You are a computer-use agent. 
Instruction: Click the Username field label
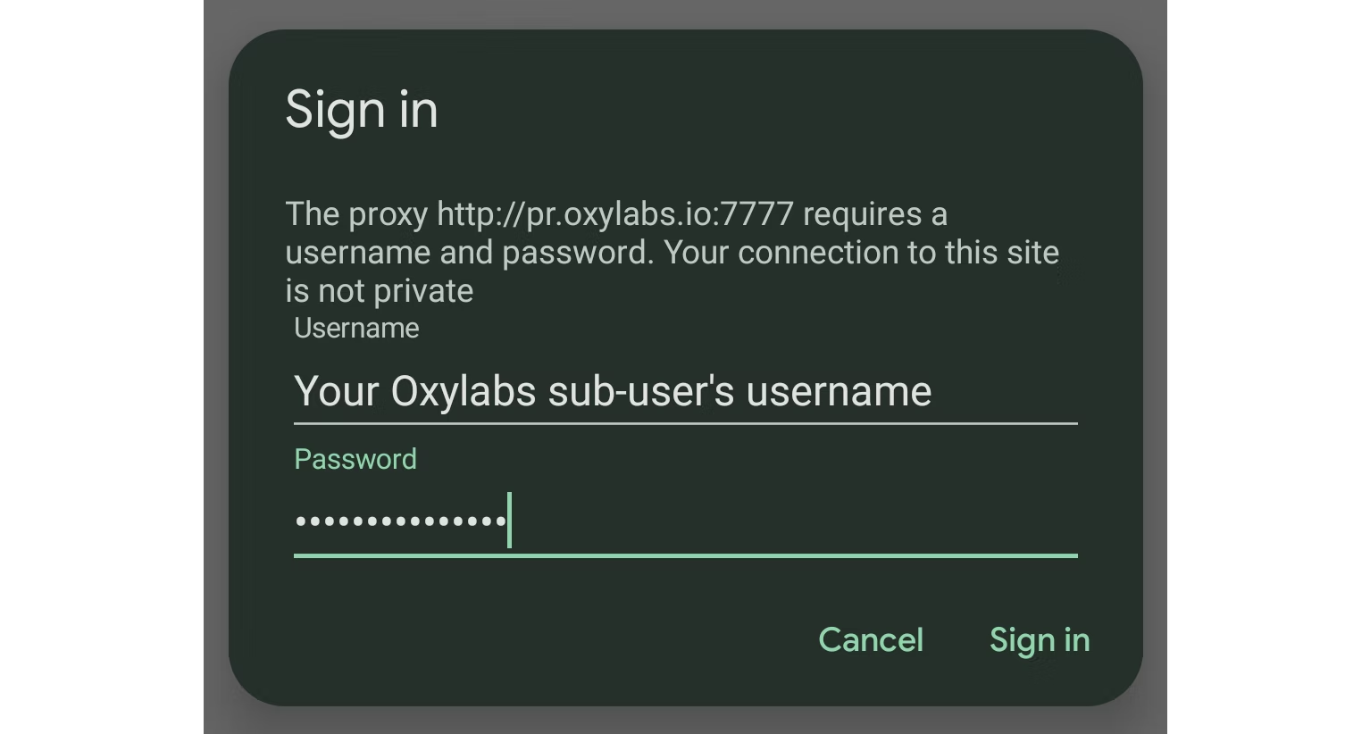pyautogui.click(x=355, y=328)
